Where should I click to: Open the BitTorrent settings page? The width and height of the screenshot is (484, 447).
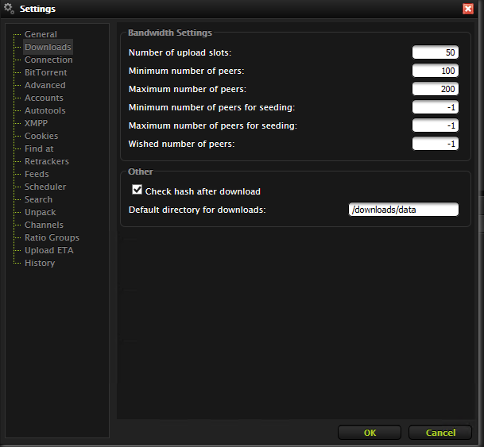[45, 72]
